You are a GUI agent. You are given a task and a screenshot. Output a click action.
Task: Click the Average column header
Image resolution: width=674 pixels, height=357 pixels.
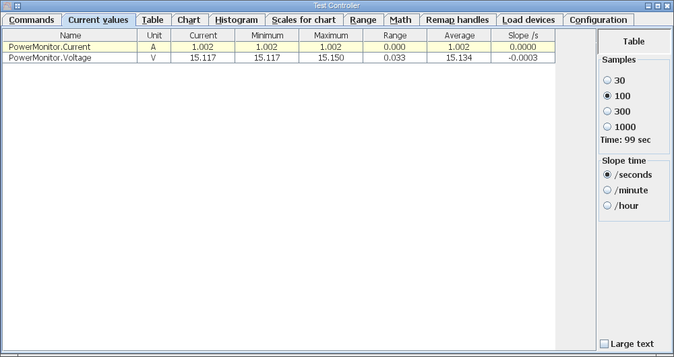click(x=459, y=35)
